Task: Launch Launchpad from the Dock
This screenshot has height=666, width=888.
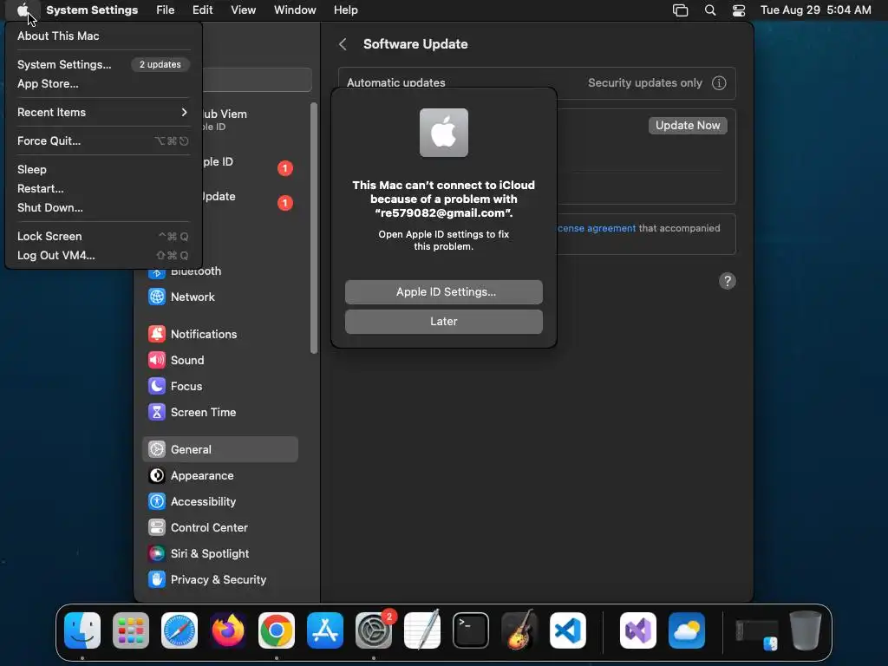Action: [x=131, y=630]
